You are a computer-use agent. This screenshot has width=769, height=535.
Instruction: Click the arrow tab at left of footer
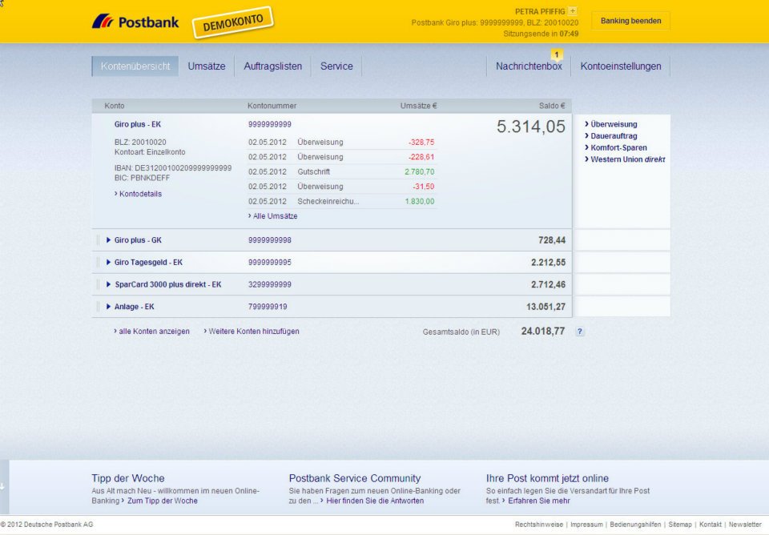3,486
